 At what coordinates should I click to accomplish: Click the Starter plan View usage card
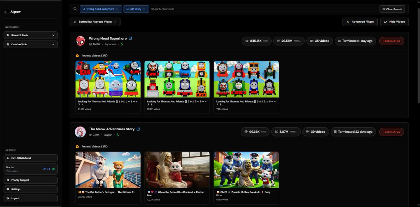click(31, 169)
